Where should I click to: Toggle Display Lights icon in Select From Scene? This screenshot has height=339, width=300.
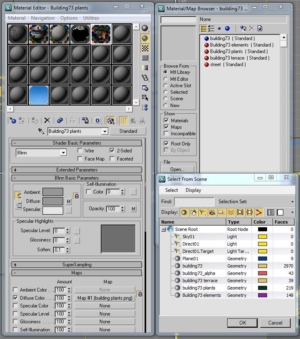pos(202,212)
